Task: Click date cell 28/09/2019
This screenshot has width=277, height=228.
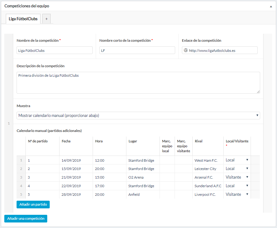Action: pyautogui.click(x=76, y=195)
